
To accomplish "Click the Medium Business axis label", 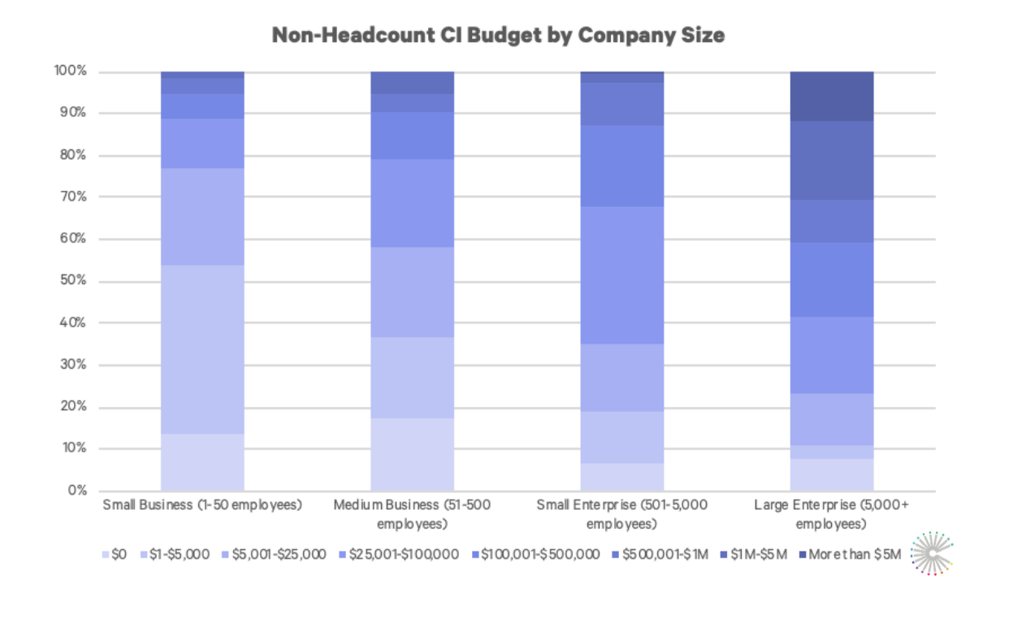I will click(412, 514).
